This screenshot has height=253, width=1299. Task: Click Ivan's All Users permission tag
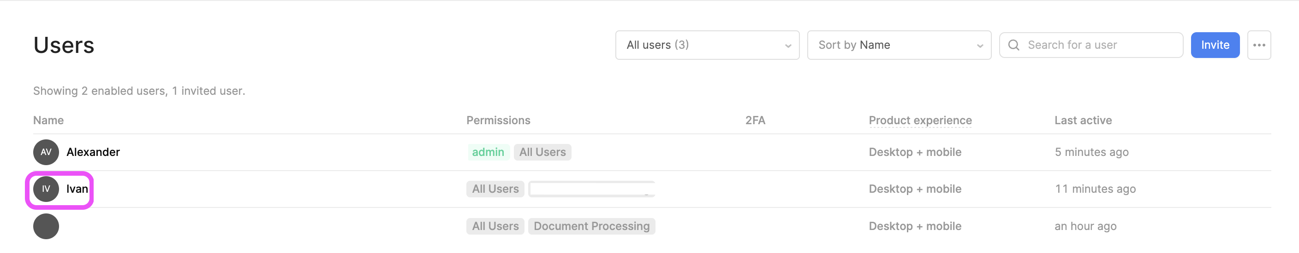click(x=495, y=189)
